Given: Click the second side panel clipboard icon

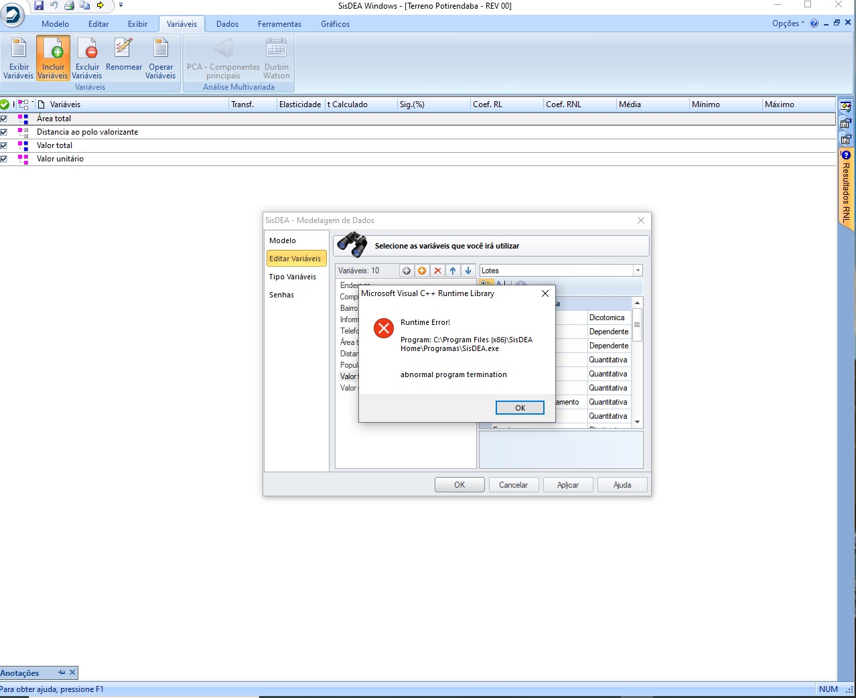Looking at the screenshot, I should (846, 123).
